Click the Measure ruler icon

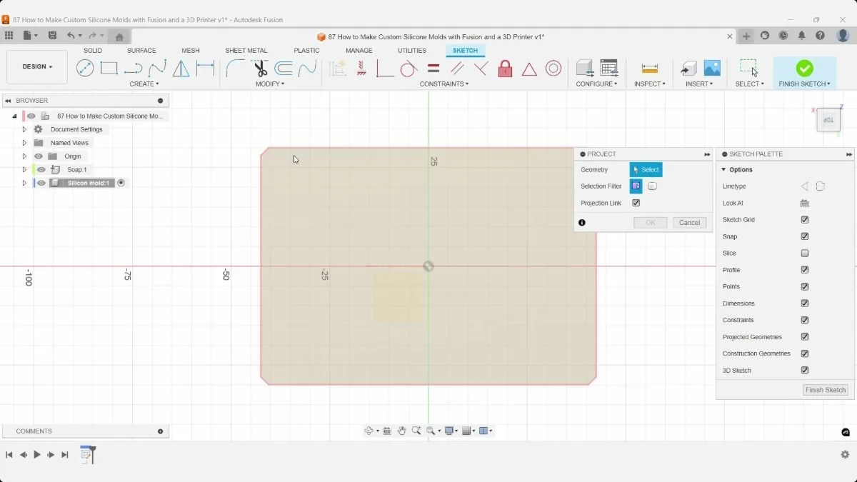(x=650, y=68)
